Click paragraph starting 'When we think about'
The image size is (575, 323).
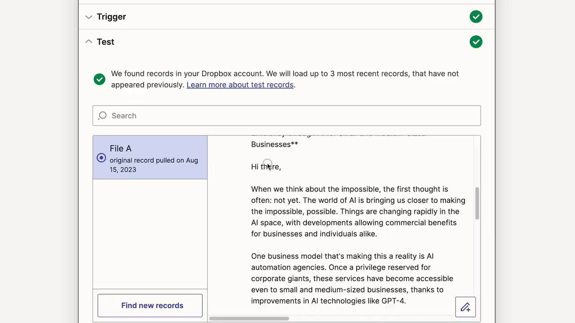[x=358, y=211]
